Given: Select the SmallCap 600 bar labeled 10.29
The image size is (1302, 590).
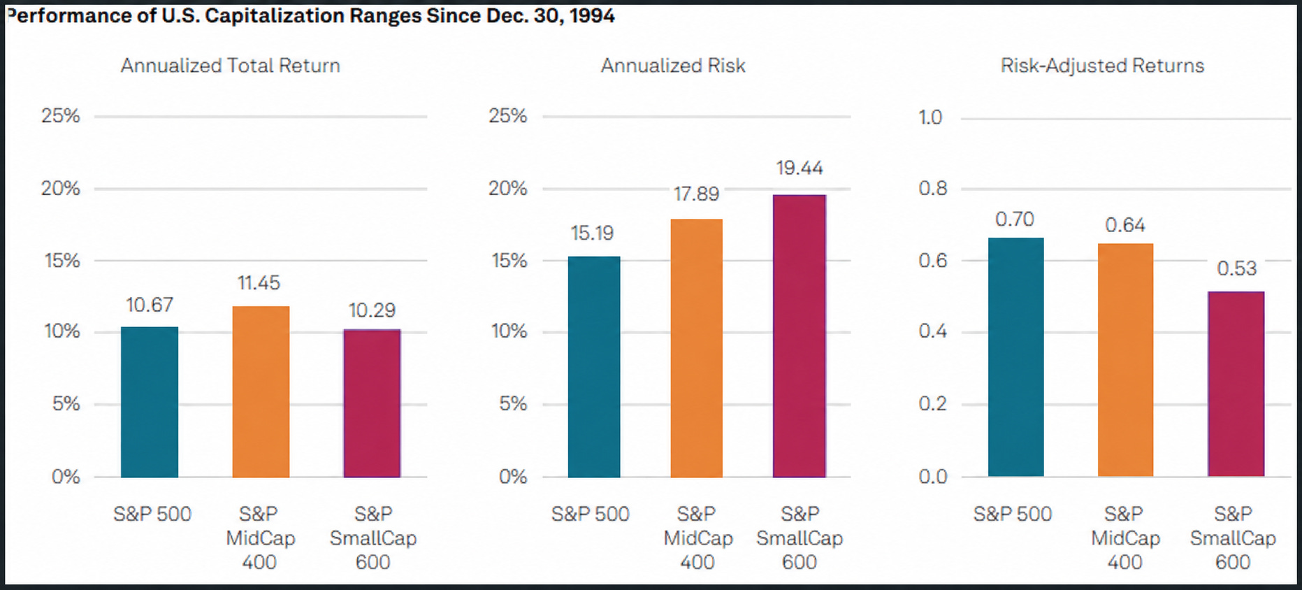Looking at the screenshot, I should [x=372, y=403].
